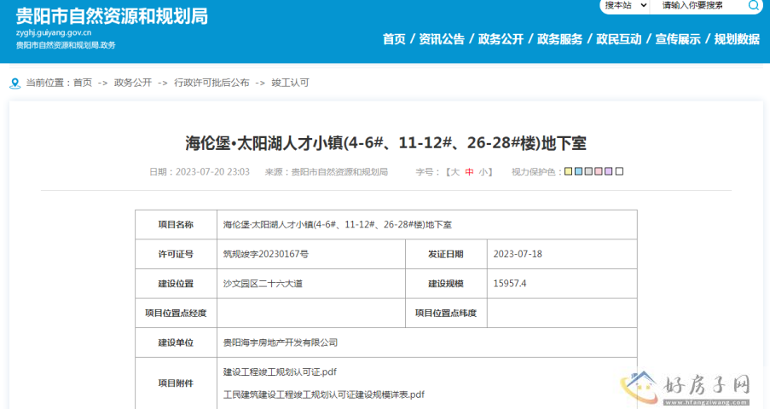The width and height of the screenshot is (770, 409).
Task: Click the builder 贵阳海宇房地产开发有限公司
Action: [x=281, y=343]
